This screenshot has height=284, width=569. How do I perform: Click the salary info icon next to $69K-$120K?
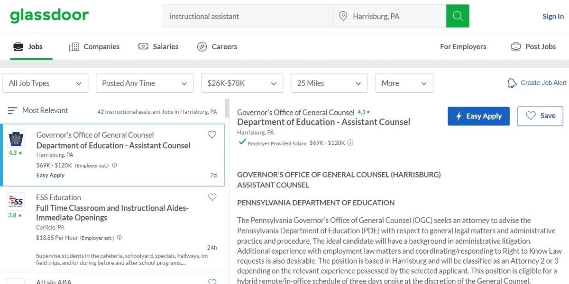(350, 142)
